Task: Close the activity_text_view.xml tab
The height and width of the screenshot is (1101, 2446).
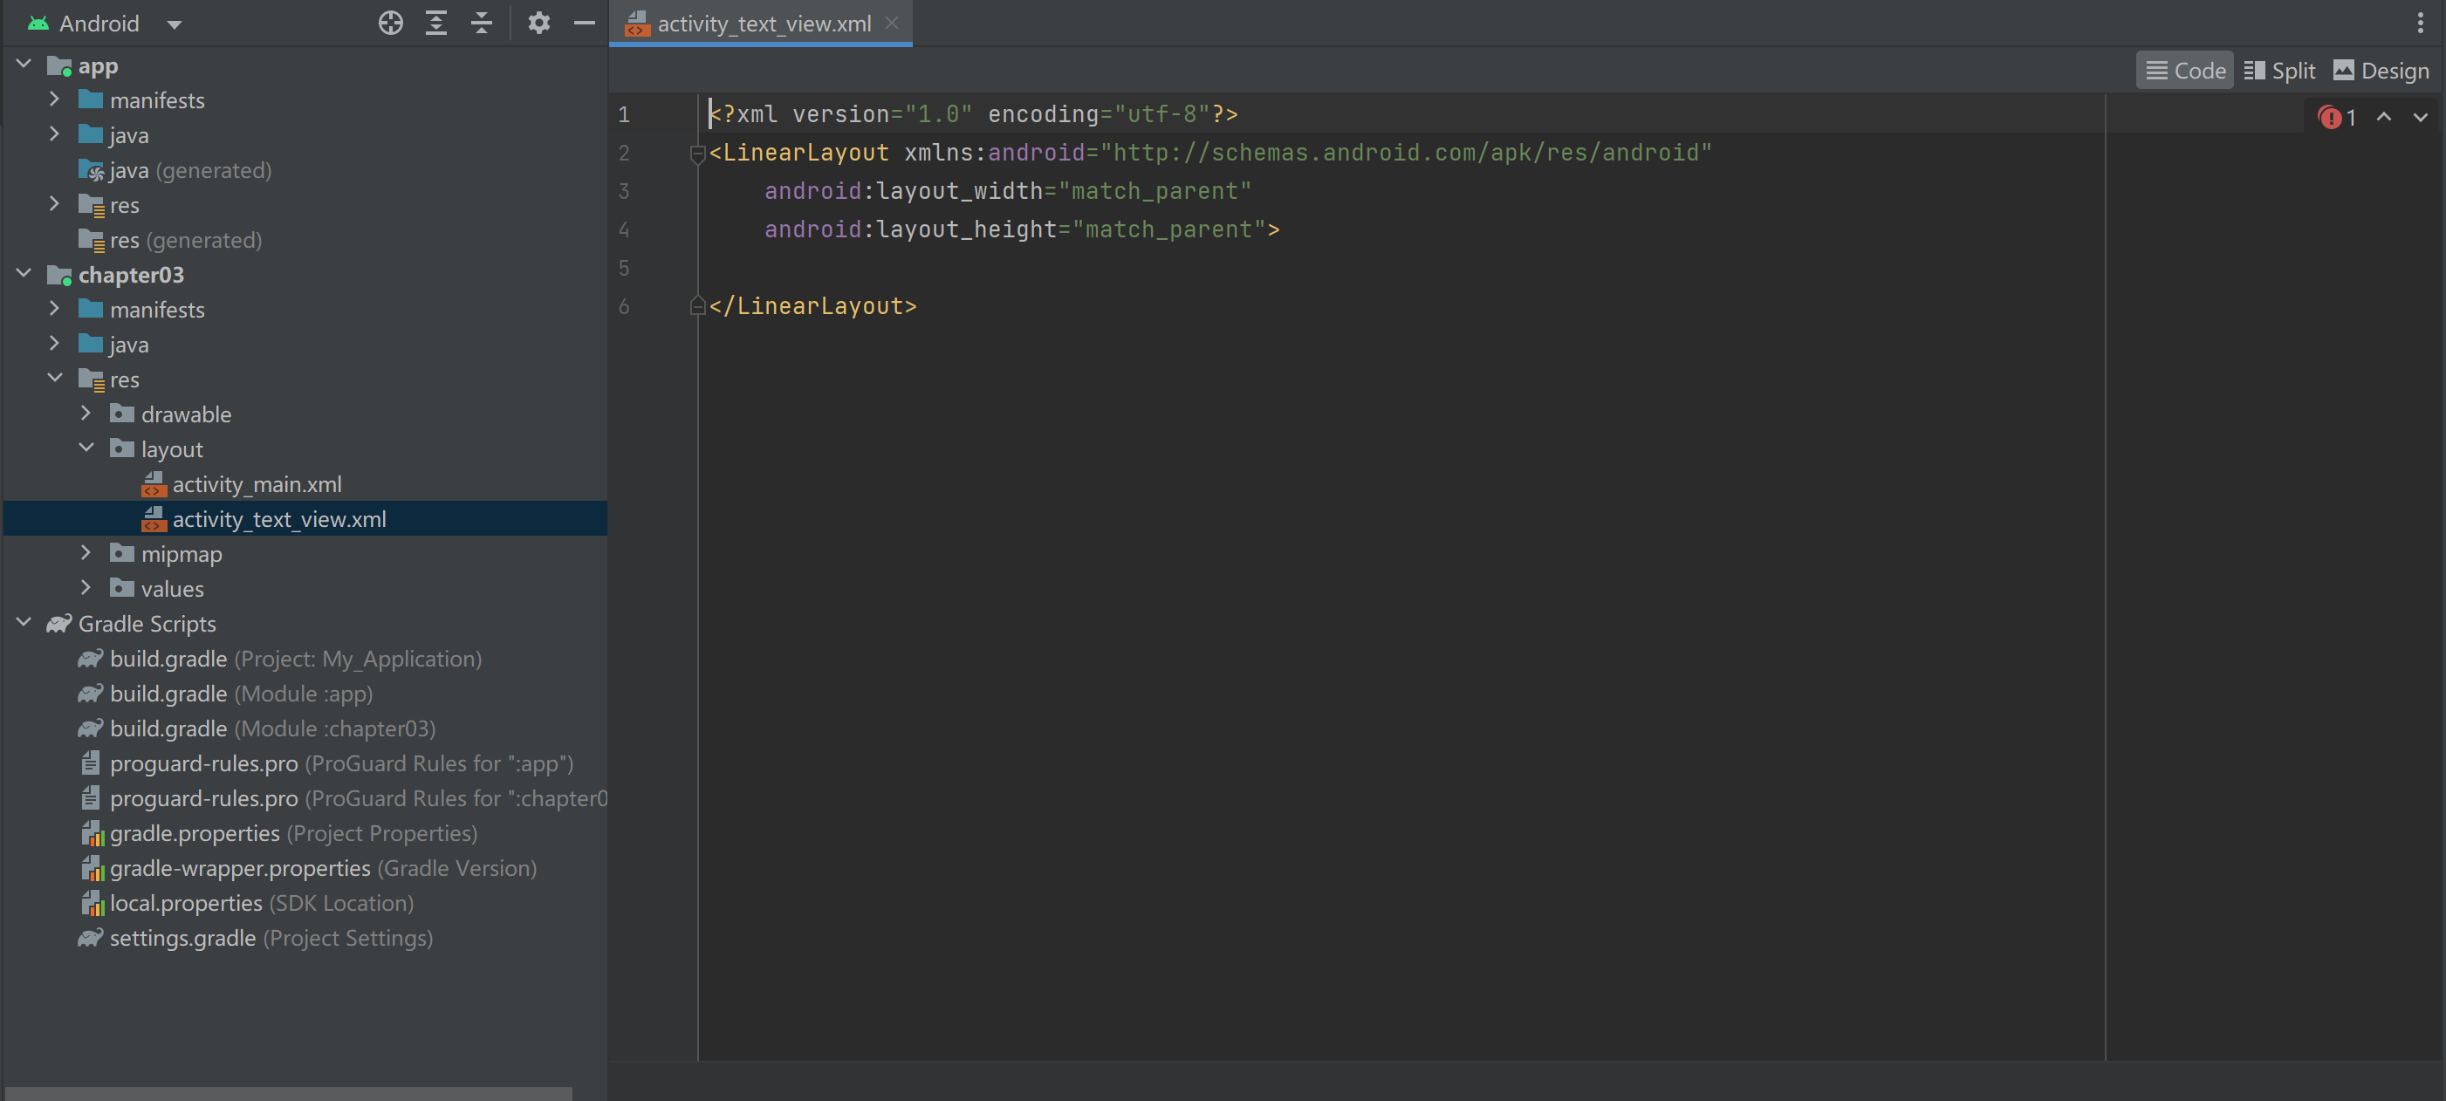Action: tap(891, 23)
